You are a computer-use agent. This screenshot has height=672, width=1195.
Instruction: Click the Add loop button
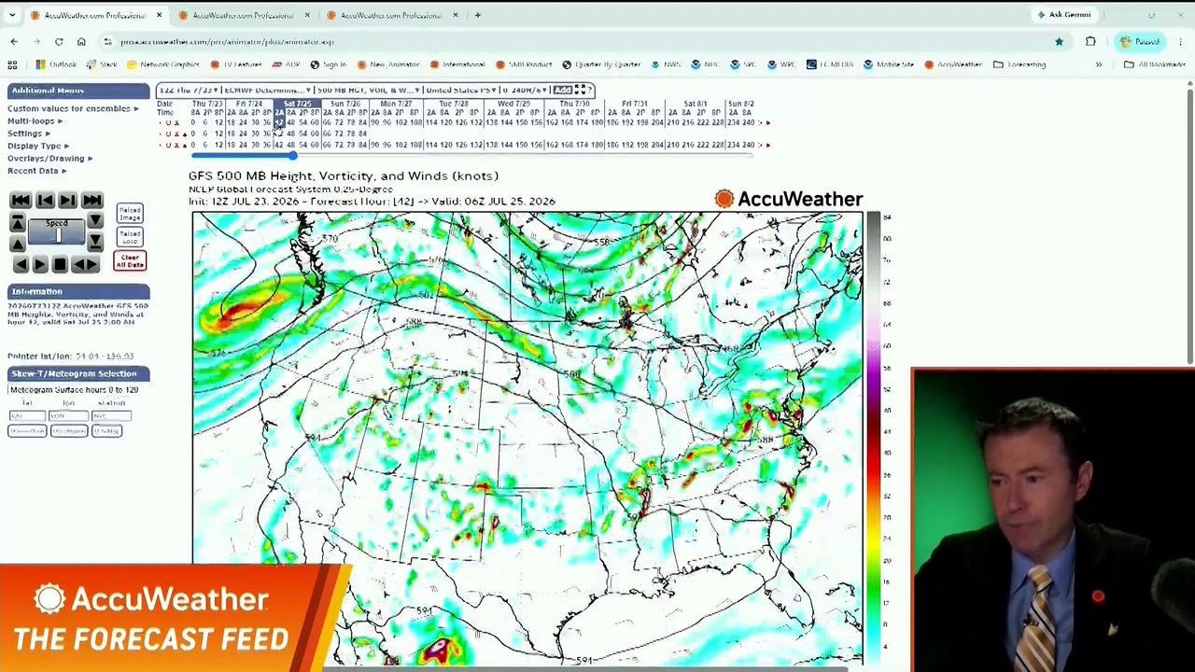pyautogui.click(x=562, y=91)
